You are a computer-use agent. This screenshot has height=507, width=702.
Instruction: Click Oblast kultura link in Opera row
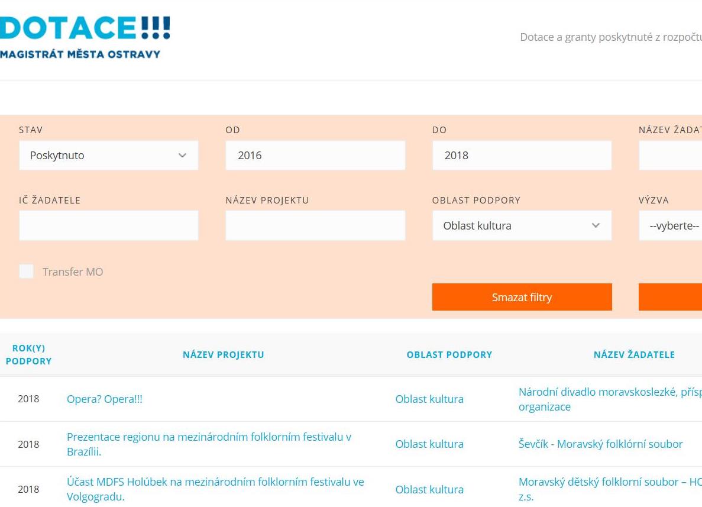tap(429, 399)
